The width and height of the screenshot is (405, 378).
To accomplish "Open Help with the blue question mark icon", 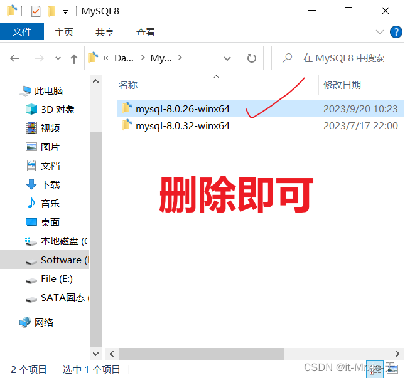I will [396, 32].
